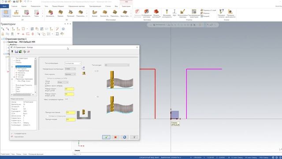Select Тип траектории in dialog tree

click(22, 58)
